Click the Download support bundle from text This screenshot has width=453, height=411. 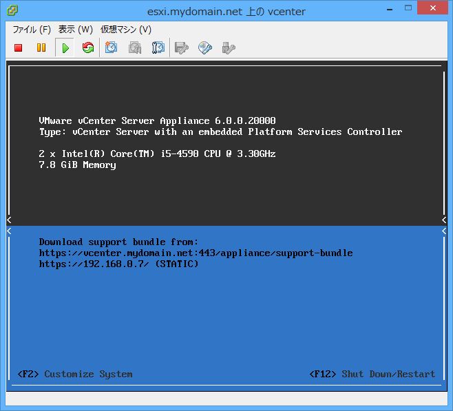point(118,242)
